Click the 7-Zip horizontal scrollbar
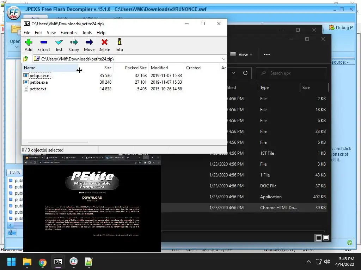361x270 pixels. point(57,142)
